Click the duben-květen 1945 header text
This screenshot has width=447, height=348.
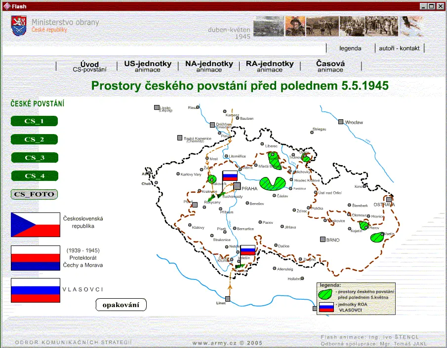click(229, 33)
